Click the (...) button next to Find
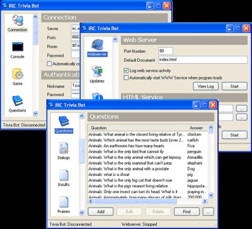The width and height of the screenshot is (252, 229). 209,211
